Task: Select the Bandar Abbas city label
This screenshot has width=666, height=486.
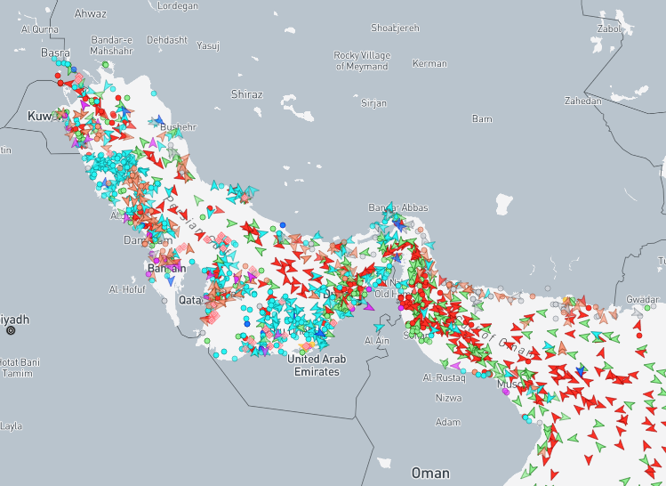Action: (398, 207)
